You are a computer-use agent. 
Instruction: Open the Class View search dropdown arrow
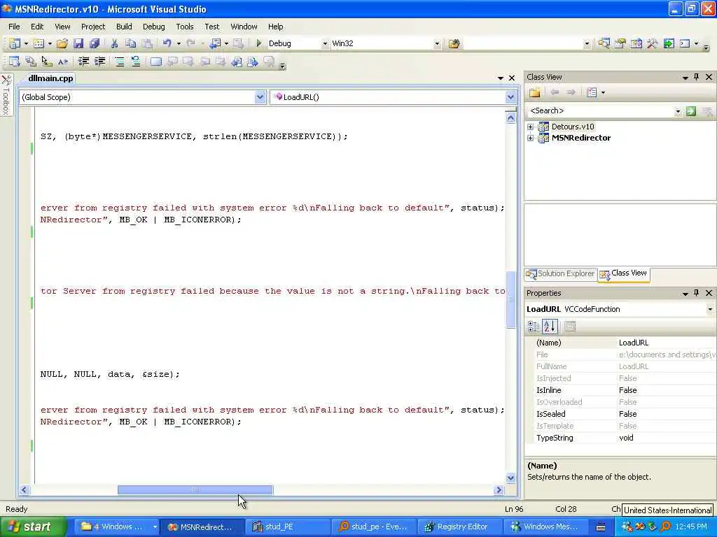(x=678, y=111)
